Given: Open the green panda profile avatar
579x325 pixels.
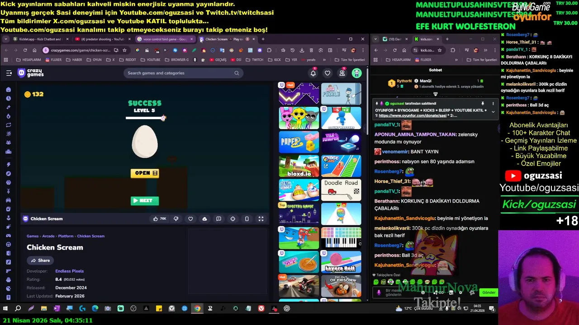Looking at the screenshot, I should (x=357, y=73).
